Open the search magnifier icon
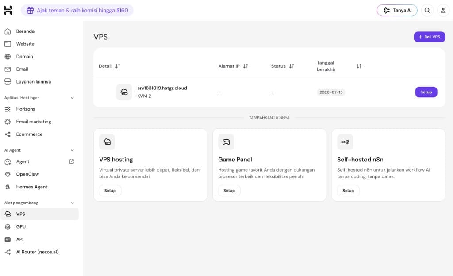The width and height of the screenshot is (453, 276). pos(427,10)
